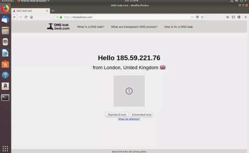
Task: Open page actions three-dot menu
Action: pyautogui.click(x=192, y=17)
